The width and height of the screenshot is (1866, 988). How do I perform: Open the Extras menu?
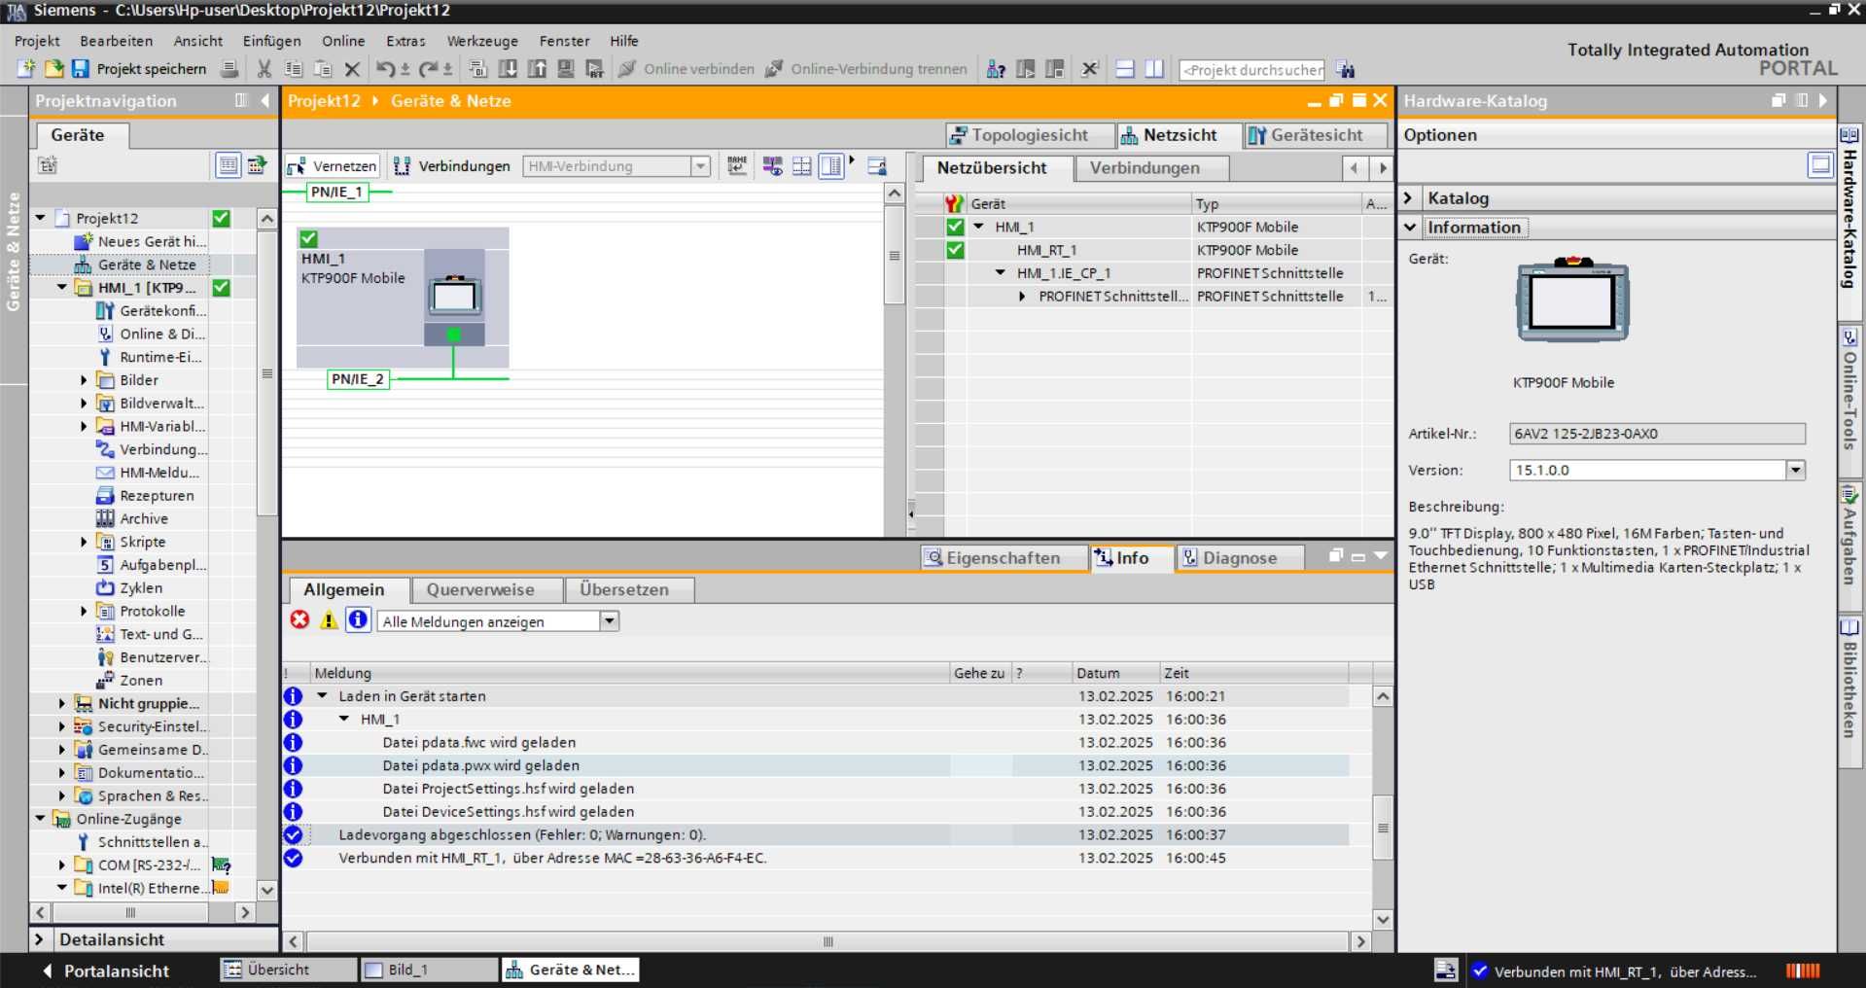pos(405,41)
